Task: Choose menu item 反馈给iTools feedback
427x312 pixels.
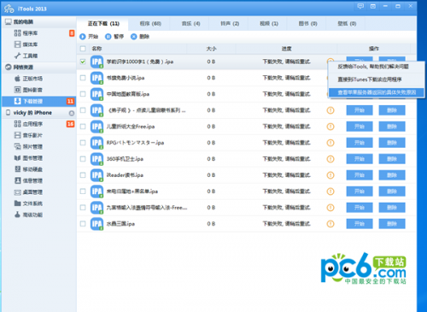Action: [377, 67]
